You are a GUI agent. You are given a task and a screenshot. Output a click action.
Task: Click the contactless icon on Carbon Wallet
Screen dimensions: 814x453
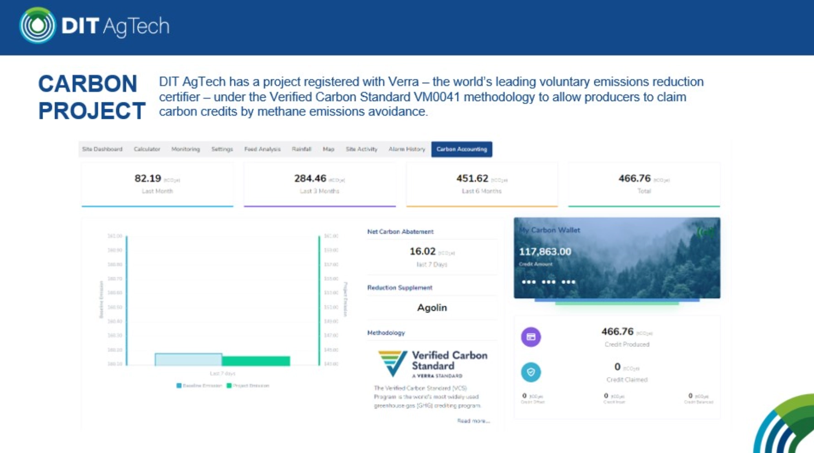[x=705, y=232]
